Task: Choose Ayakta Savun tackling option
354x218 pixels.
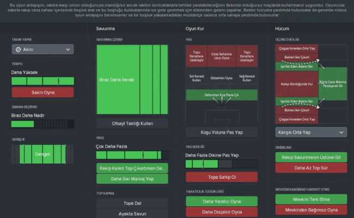Action: [132, 214]
